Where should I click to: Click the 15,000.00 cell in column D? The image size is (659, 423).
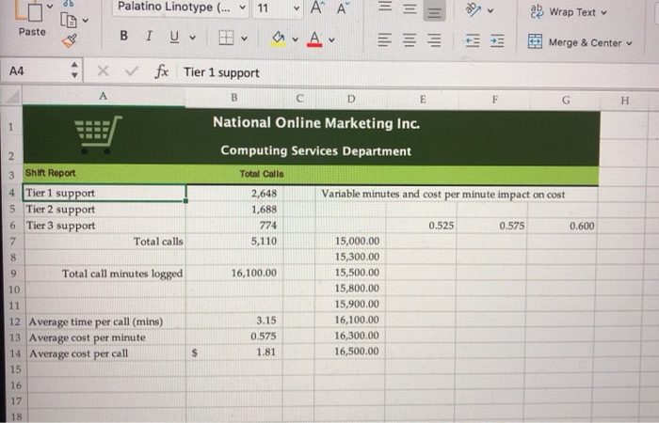(350, 241)
